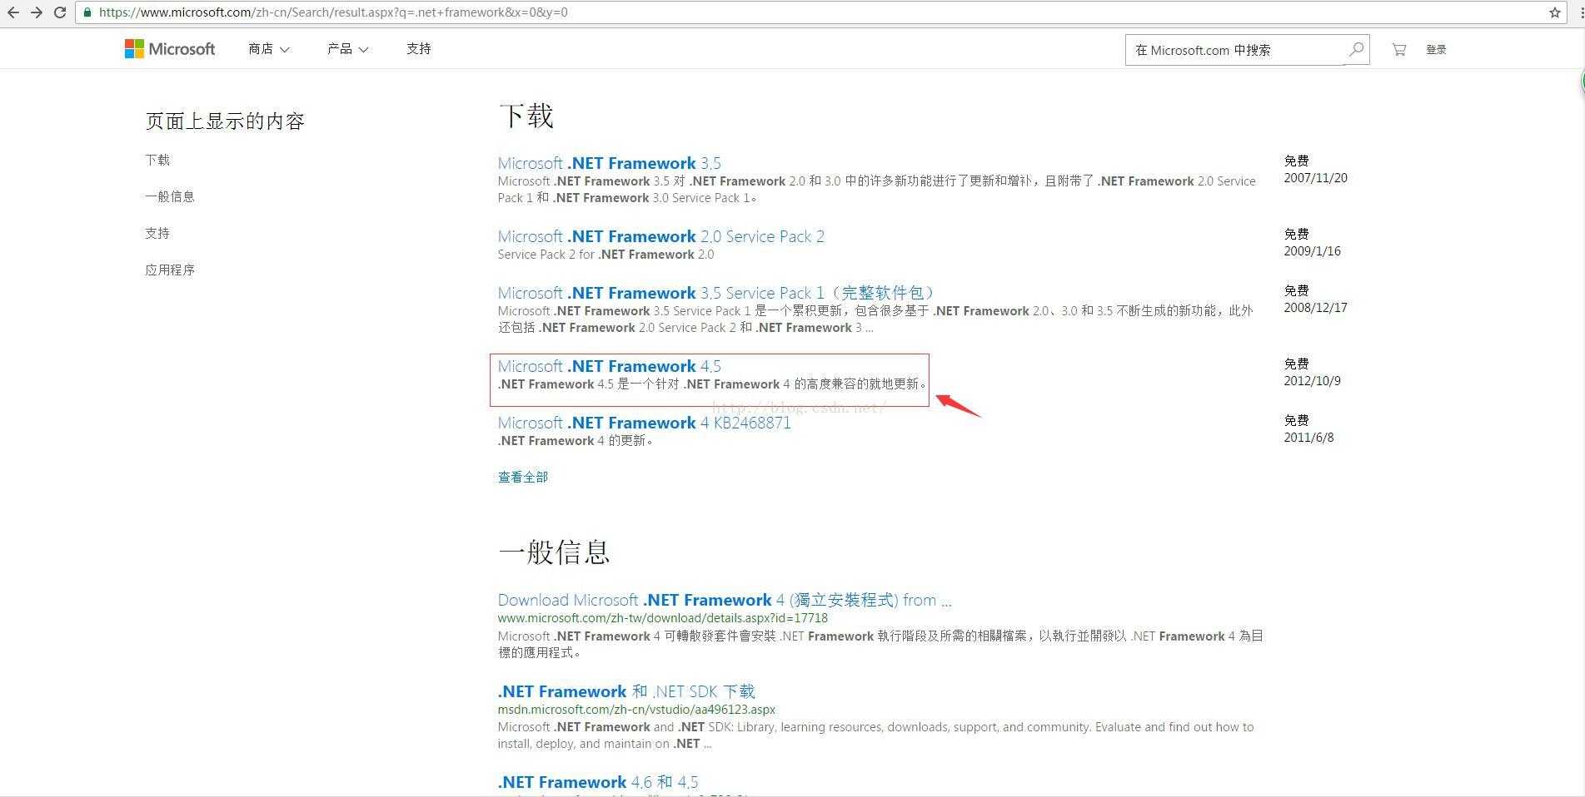Jump to 下载 section in sidebar
Image resolution: width=1585 pixels, height=797 pixels.
157,160
